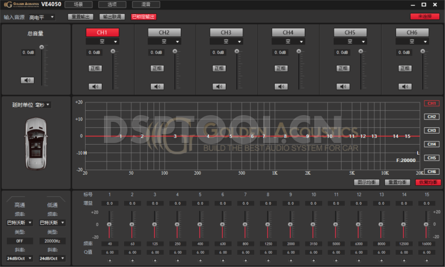The height and width of the screenshot is (267, 445).
Task: Click the 重置输出 reset output button
Action: pyautogui.click(x=81, y=17)
